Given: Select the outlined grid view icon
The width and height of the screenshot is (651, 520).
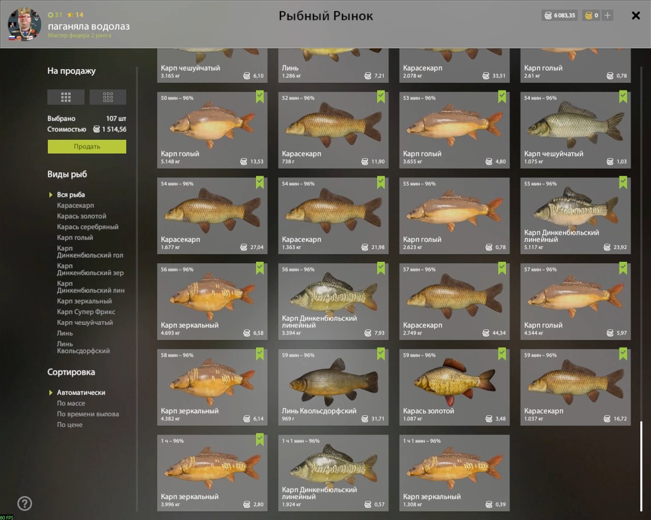Looking at the screenshot, I should point(108,97).
